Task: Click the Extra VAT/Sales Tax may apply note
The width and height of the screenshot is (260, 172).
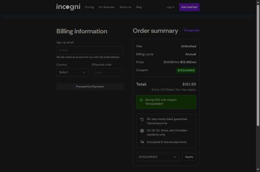Action: (x=173, y=89)
